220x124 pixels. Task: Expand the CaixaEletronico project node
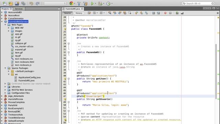[2, 18]
